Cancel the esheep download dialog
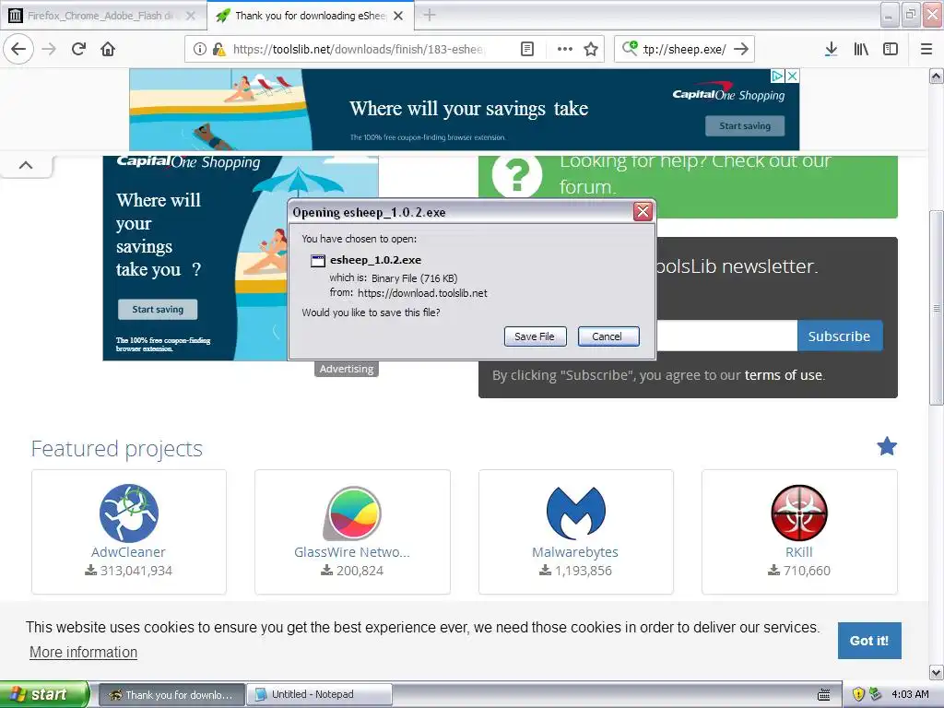Viewport: 944px width, 708px height. click(608, 336)
